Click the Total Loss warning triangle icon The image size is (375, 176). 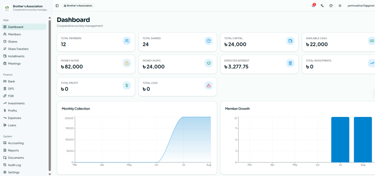pyautogui.click(x=208, y=85)
